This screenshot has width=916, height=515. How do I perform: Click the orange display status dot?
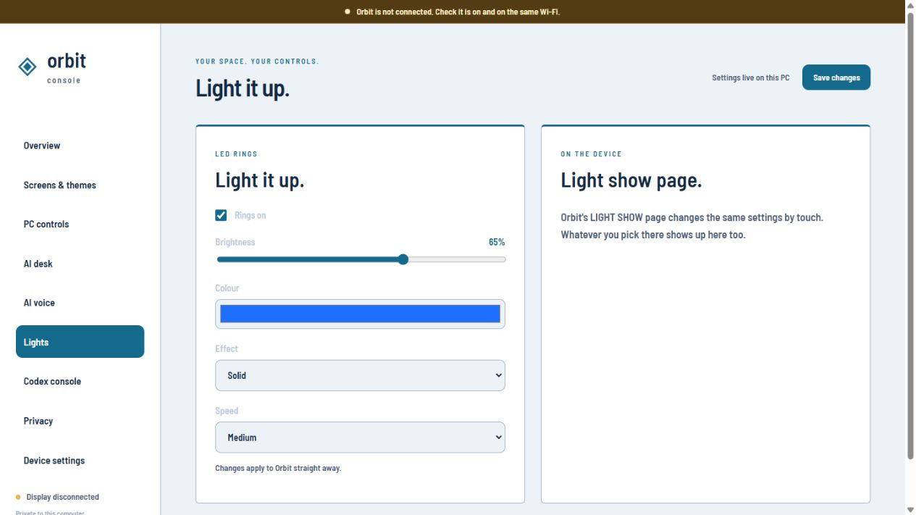[18, 497]
